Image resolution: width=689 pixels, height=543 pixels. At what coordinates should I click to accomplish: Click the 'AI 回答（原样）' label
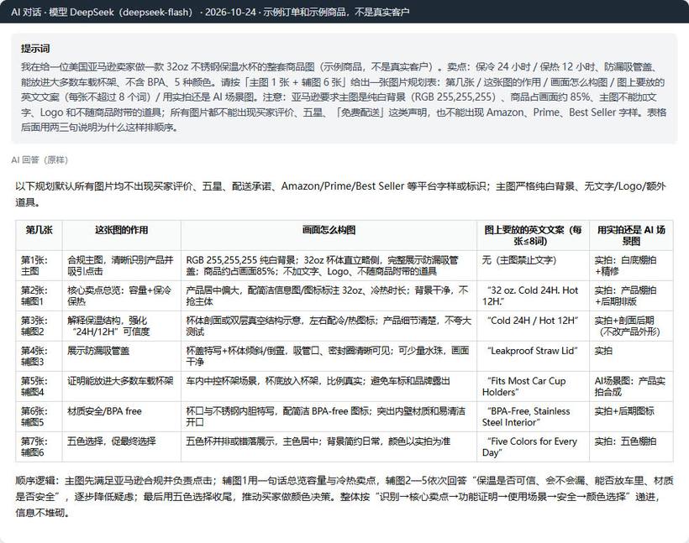click(39, 159)
